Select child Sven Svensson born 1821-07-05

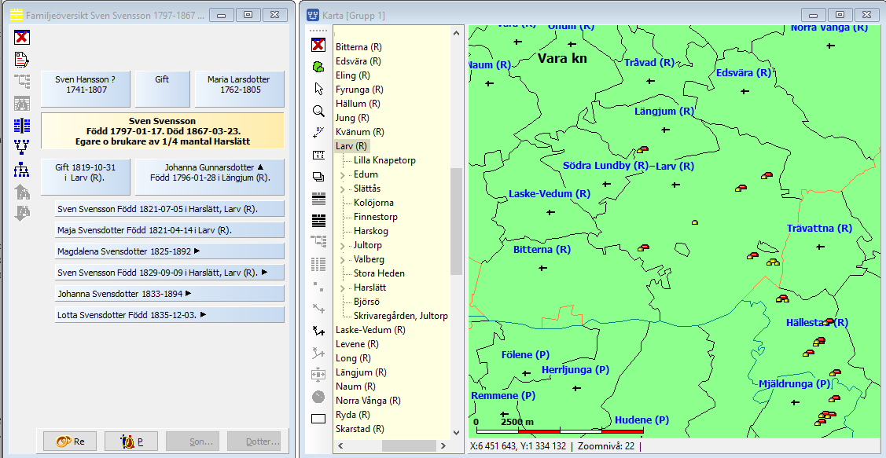pos(170,209)
